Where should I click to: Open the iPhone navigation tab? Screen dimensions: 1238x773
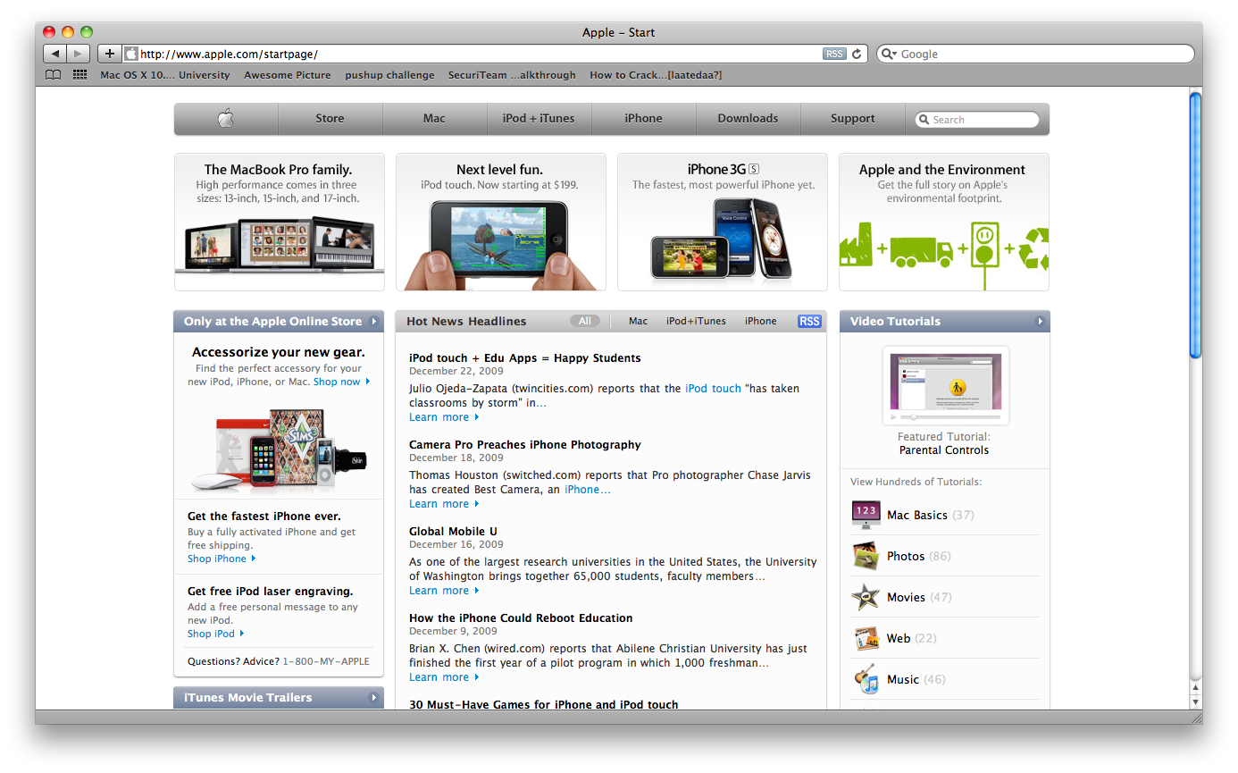pos(643,118)
